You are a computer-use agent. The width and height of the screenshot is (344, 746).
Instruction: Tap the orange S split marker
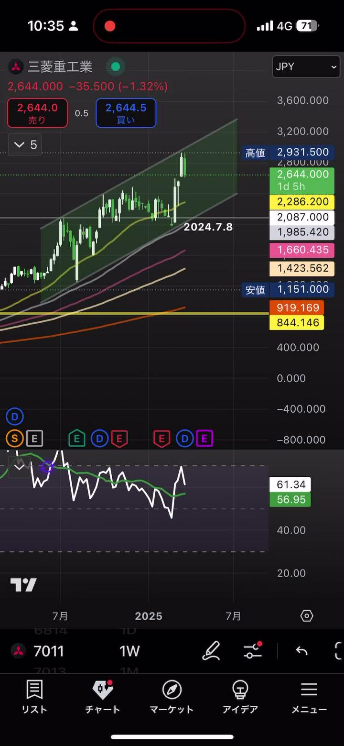click(x=14, y=438)
